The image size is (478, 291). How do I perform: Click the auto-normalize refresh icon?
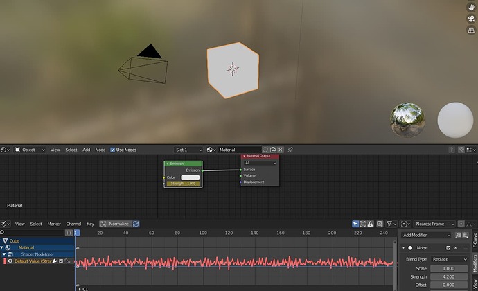point(136,224)
